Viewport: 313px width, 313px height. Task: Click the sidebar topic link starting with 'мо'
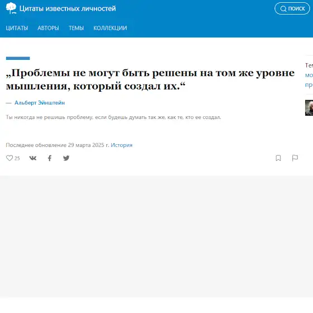tap(309, 75)
